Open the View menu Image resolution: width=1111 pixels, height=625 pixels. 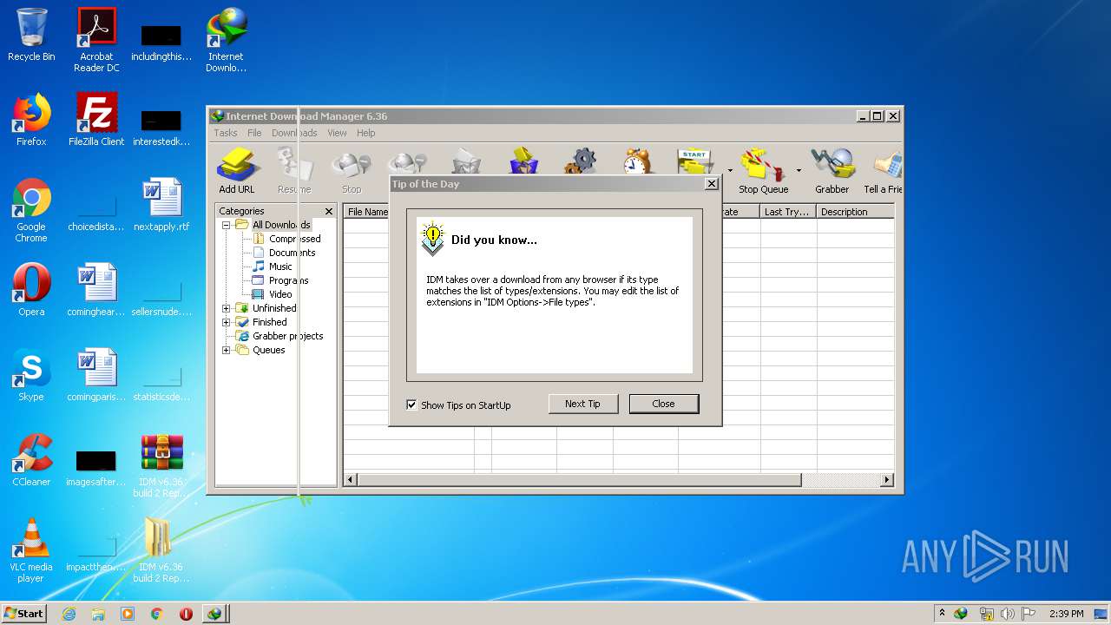pyautogui.click(x=337, y=133)
